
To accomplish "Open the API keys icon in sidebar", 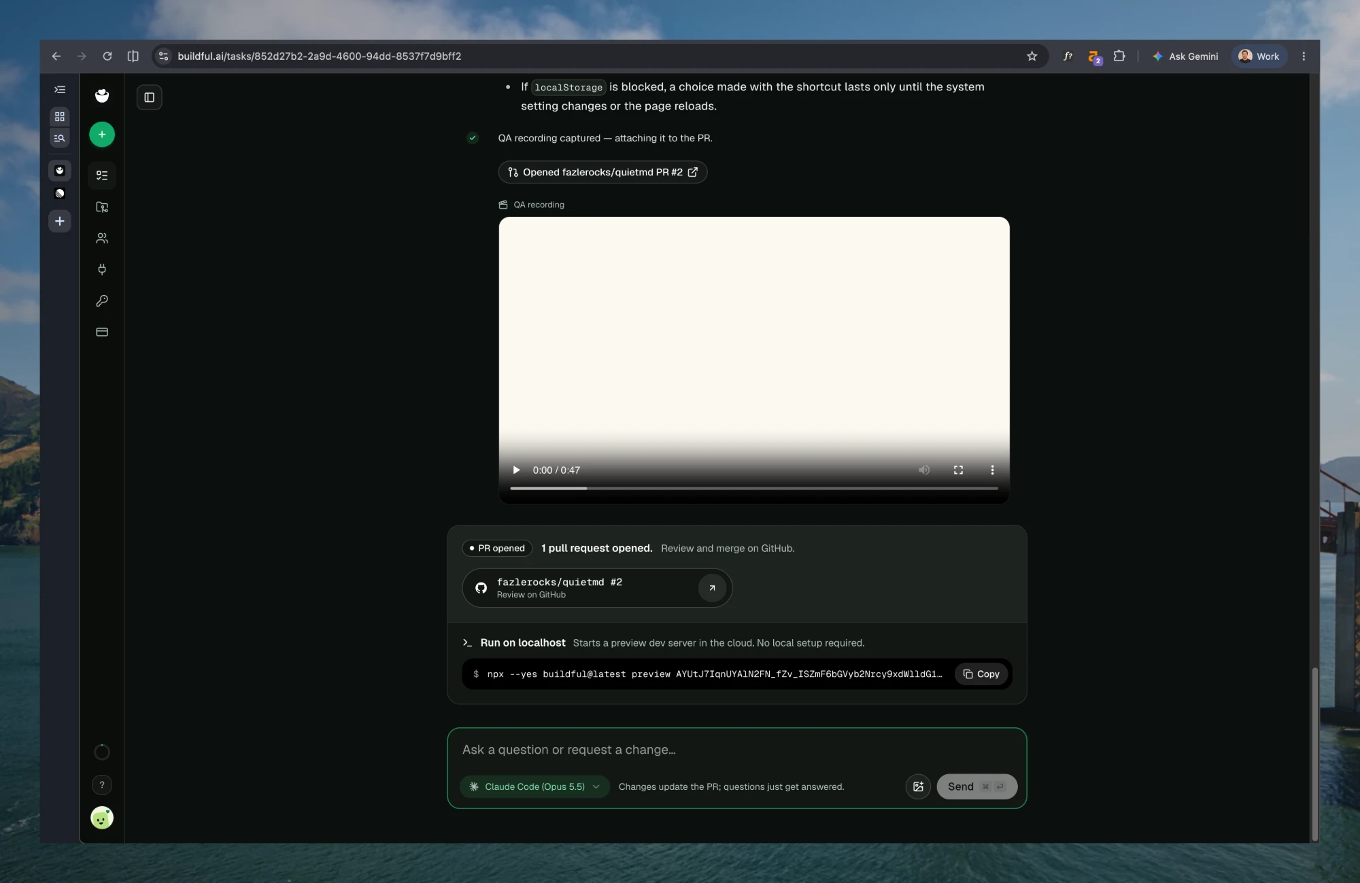I will [x=102, y=300].
